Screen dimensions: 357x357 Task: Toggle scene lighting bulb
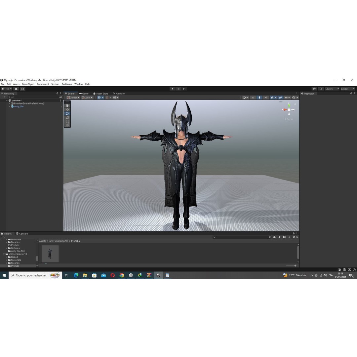(x=259, y=98)
